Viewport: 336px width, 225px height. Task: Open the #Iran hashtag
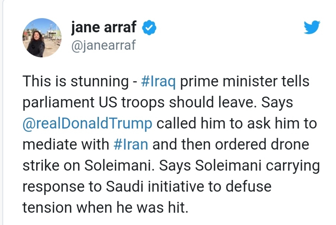pyautogui.click(x=131, y=144)
